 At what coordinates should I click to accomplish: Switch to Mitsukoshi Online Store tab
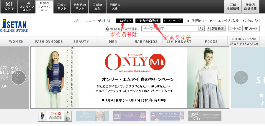(26, 6)
